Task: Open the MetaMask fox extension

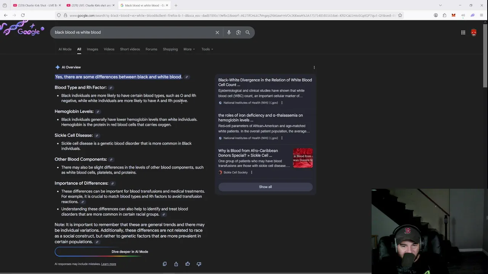Action: pyautogui.click(x=453, y=15)
